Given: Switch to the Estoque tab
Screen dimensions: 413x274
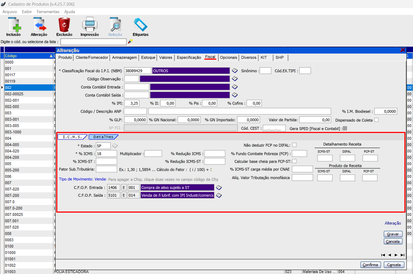Looking at the screenshot, I should [x=148, y=58].
